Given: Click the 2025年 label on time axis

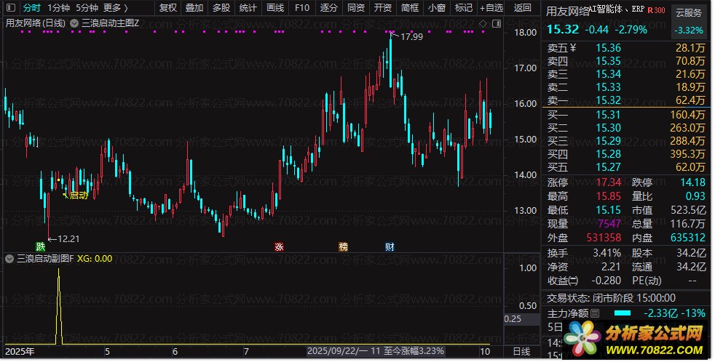Looking at the screenshot, I should [x=19, y=352].
